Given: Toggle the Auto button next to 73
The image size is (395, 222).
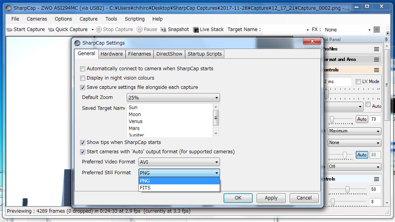Looking at the screenshot, I should (362, 119).
